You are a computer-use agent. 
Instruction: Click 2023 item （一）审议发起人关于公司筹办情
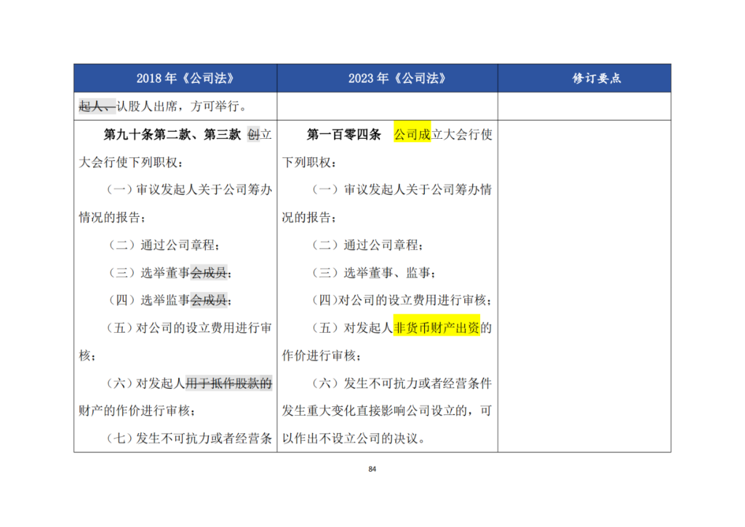coord(401,190)
